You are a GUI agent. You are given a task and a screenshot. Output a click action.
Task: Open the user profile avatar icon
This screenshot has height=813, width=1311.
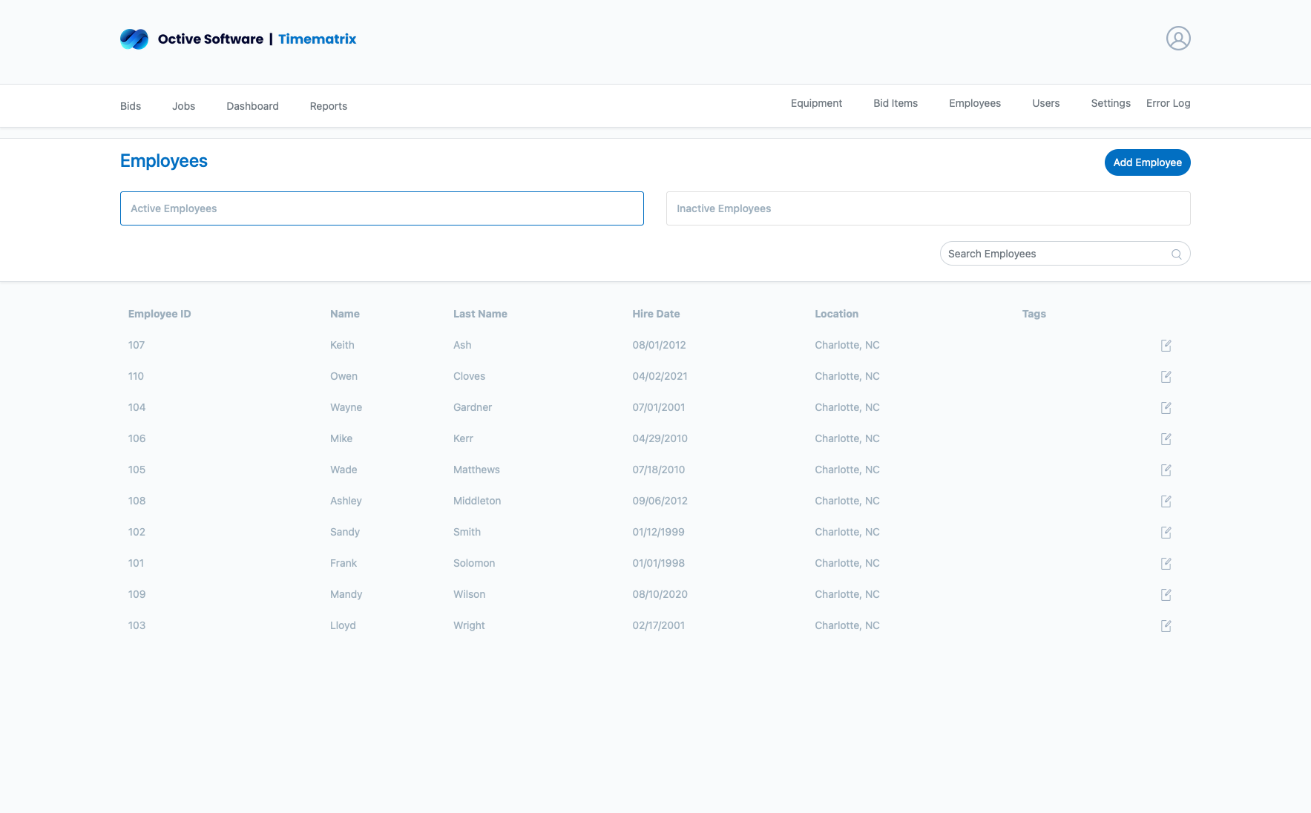(x=1177, y=39)
